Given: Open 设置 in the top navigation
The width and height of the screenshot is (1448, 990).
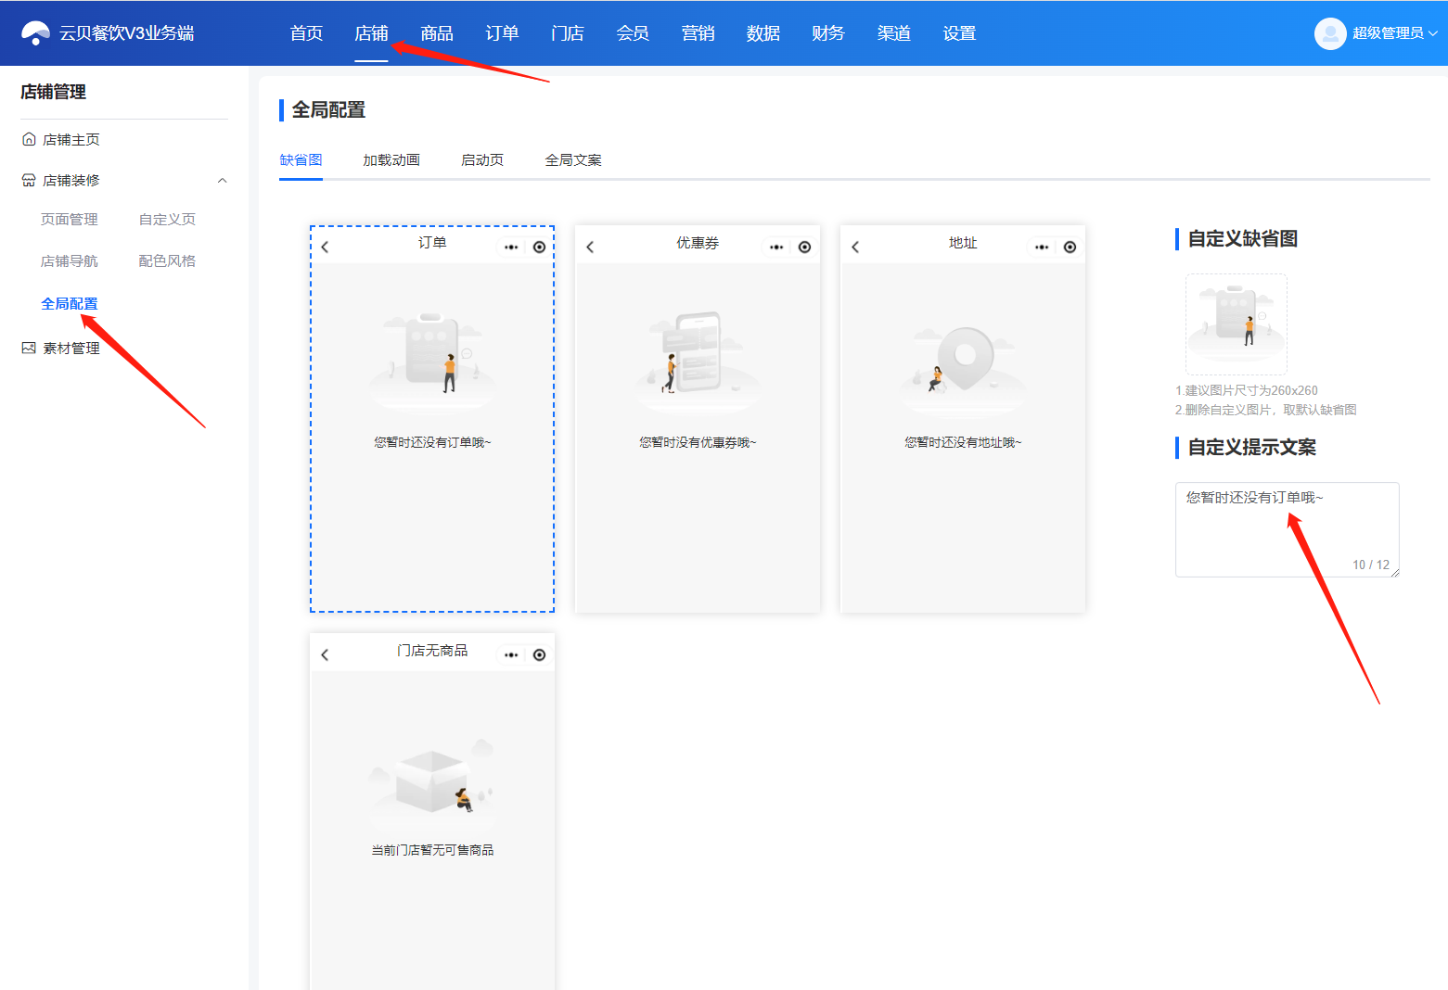Looking at the screenshot, I should (959, 33).
